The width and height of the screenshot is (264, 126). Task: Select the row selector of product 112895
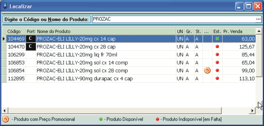(4, 79)
